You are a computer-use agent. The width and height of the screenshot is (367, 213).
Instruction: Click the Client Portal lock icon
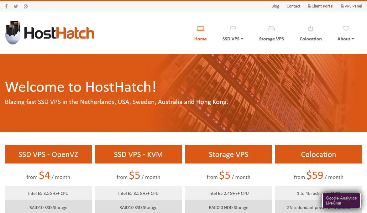click(x=309, y=6)
